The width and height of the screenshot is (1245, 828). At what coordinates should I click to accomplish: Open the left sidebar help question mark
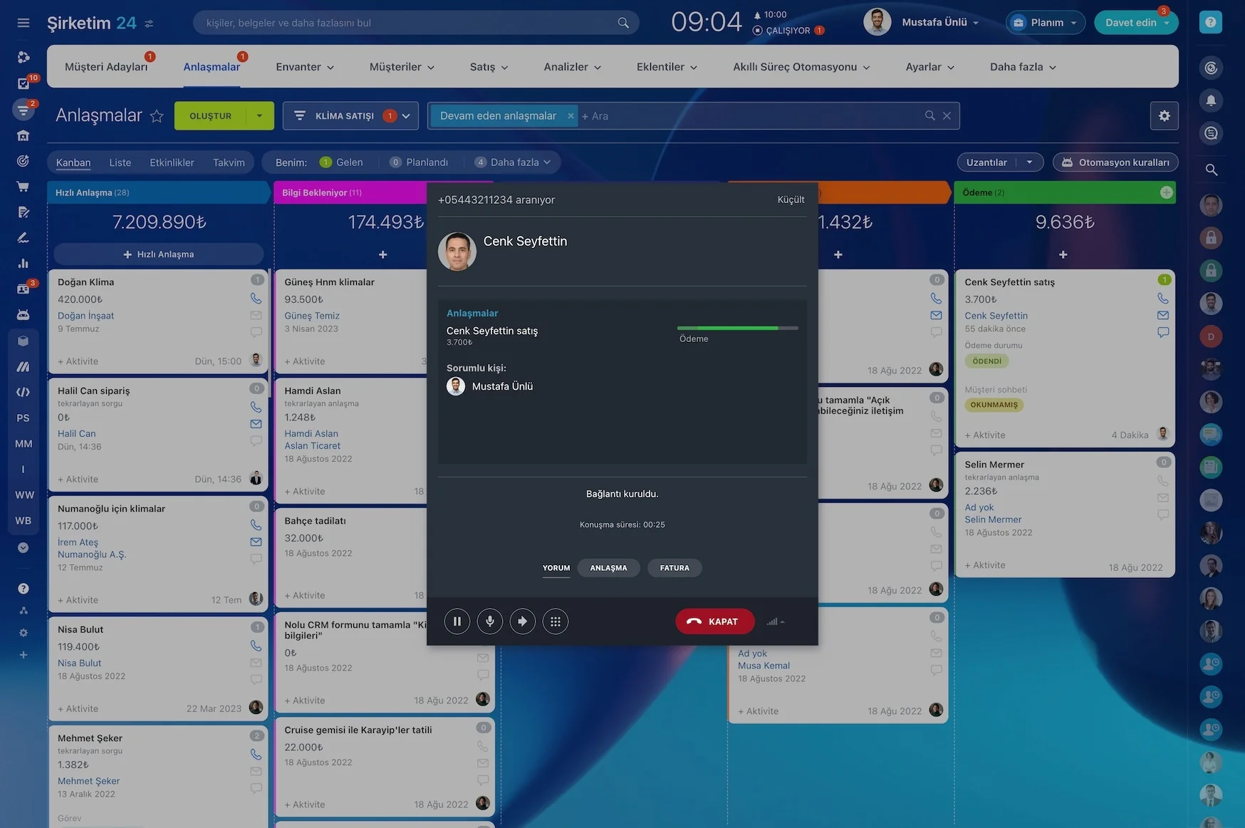24,589
